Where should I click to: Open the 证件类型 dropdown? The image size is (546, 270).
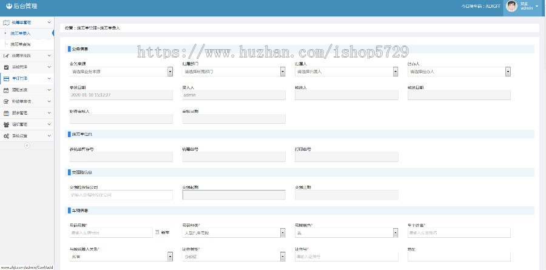point(234,257)
